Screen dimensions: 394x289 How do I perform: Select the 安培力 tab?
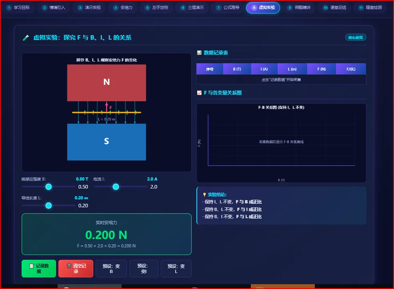pos(123,8)
